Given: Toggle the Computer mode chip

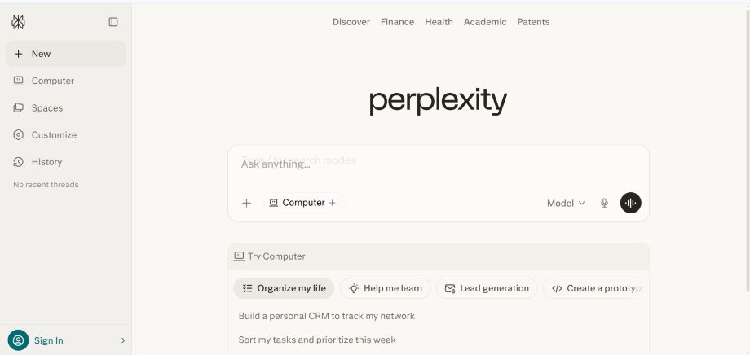Looking at the screenshot, I should (302, 203).
